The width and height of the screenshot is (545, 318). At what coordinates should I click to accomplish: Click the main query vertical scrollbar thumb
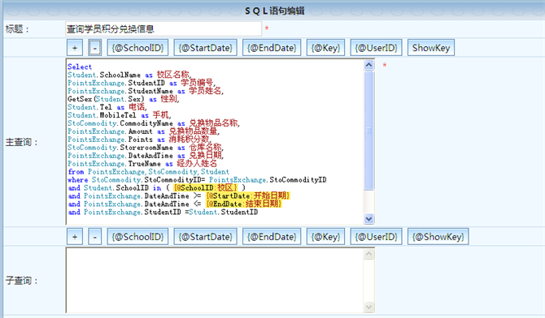point(368,130)
